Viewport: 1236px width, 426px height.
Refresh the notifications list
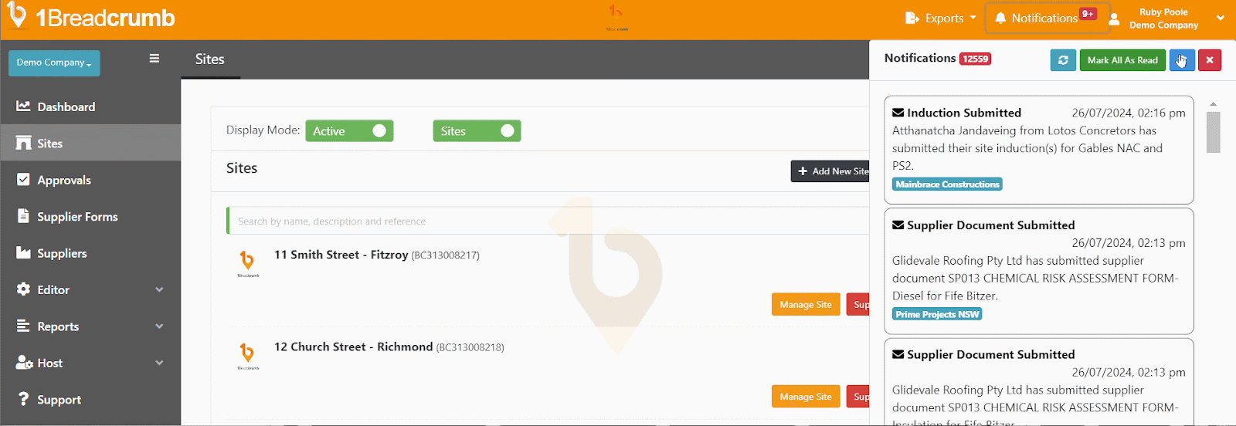(1063, 60)
